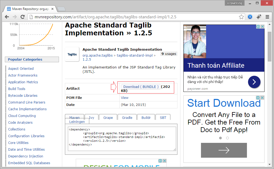This screenshot has width=274, height=169.
Task: Switch to the Grape dependency tab
Action: tap(108, 118)
